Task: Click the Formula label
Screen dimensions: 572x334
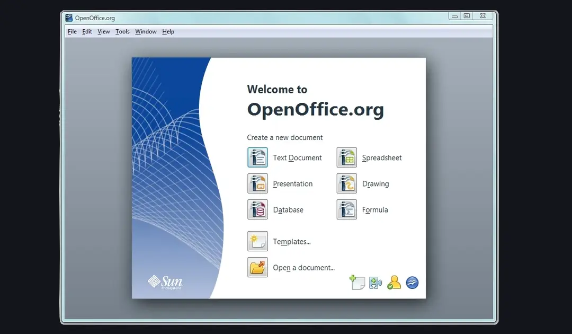Action: pos(375,210)
